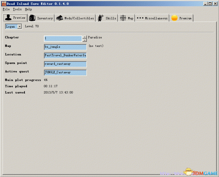Click the Paradise chapter name text
Viewport: 219px width, 177px height.
coord(95,37)
